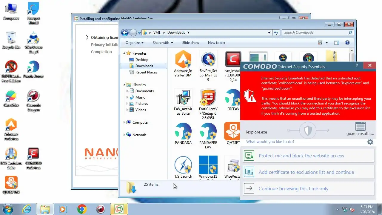Viewport: 382px width, 215px height.
Task: Launch COMODO Antivirus desktop shortcut
Action: 33,159
